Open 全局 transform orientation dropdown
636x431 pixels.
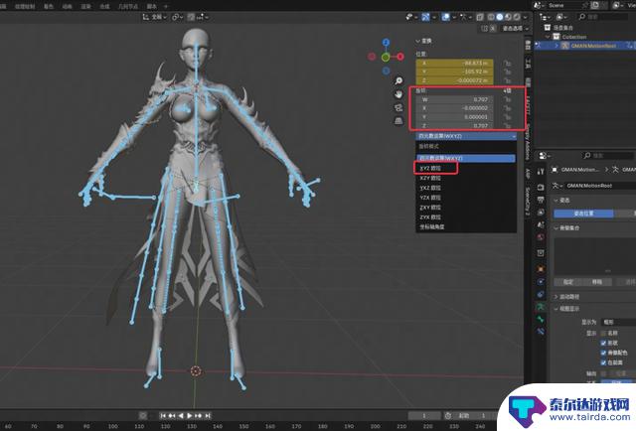(155, 17)
